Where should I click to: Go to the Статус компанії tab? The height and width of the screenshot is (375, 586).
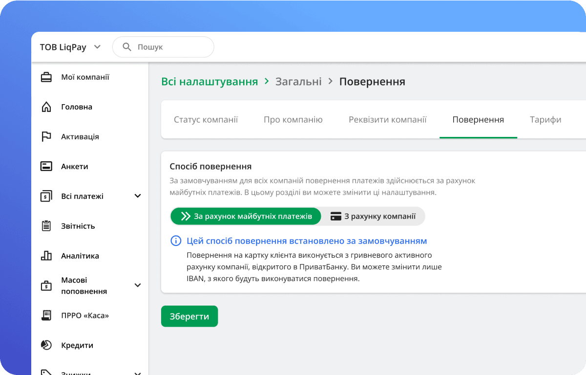(x=206, y=120)
